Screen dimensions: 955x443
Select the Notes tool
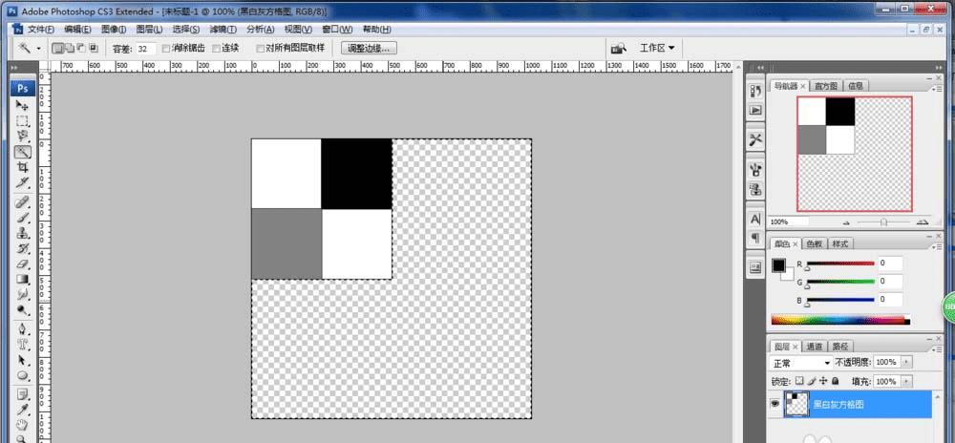tap(23, 395)
